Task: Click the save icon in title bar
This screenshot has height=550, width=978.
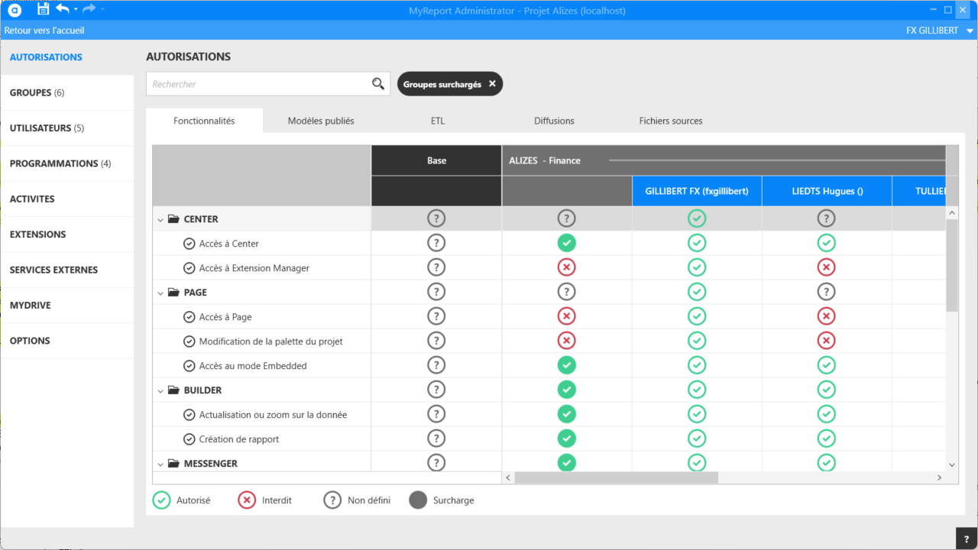Action: click(x=43, y=9)
